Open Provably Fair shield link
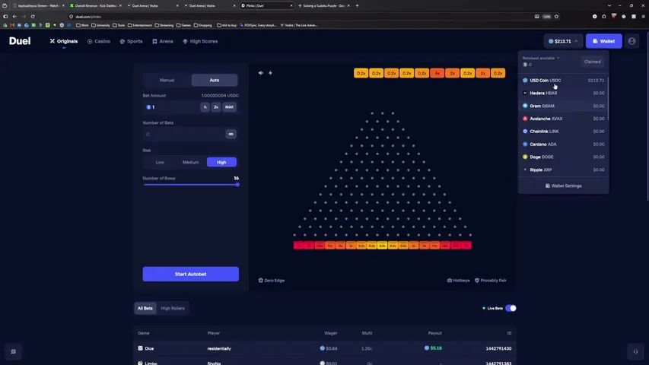The image size is (649, 365). tap(491, 280)
